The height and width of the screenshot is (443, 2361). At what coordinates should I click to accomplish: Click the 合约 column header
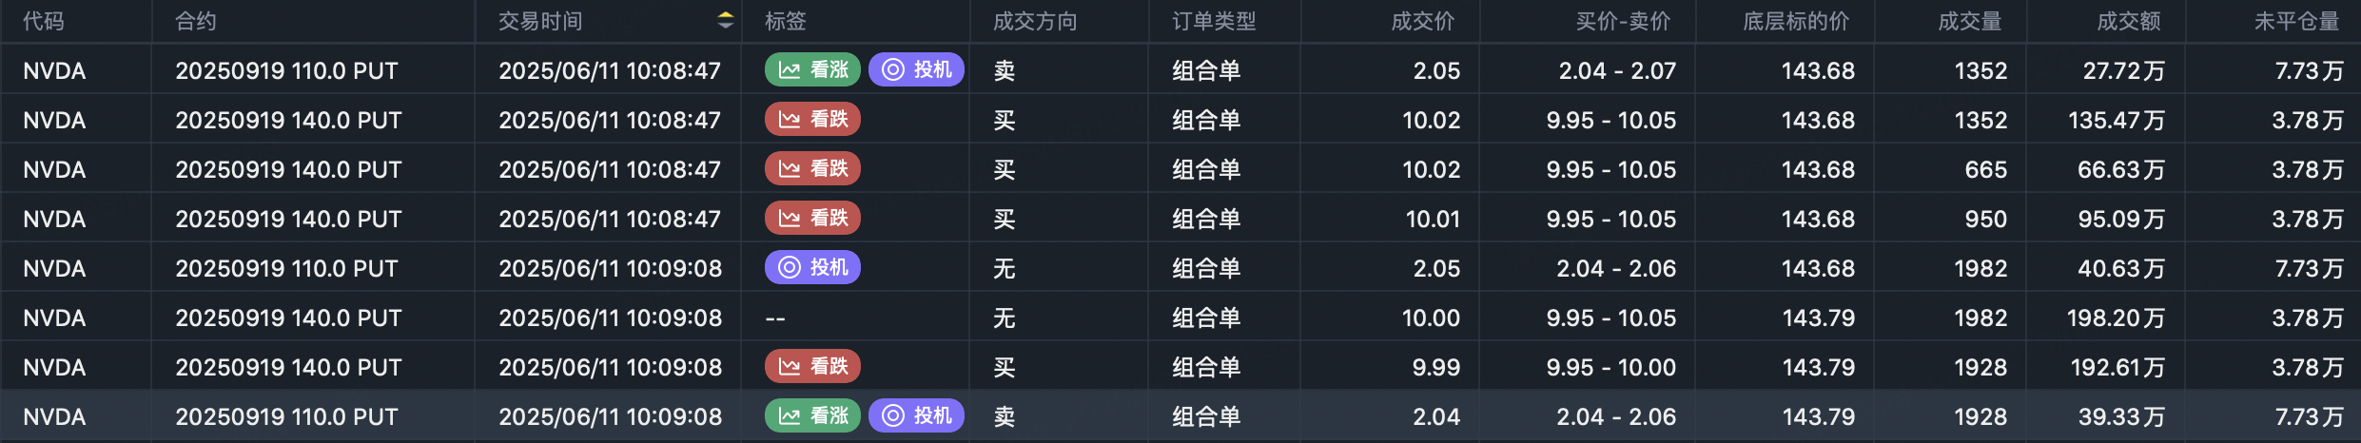click(x=196, y=21)
